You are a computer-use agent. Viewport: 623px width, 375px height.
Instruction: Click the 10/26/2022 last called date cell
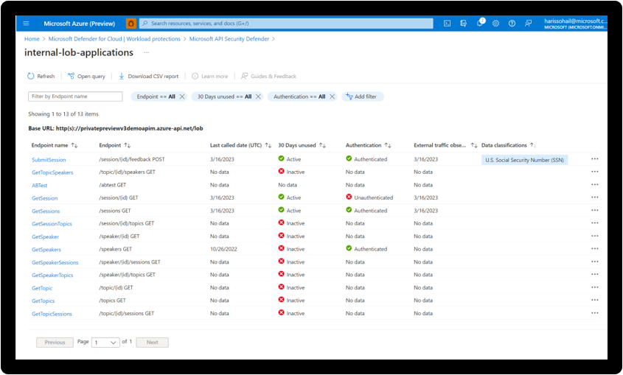[223, 249]
